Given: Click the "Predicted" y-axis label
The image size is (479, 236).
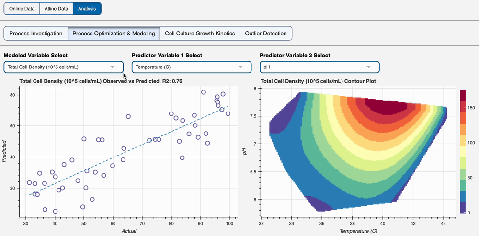Looking at the screenshot, I should click(4, 151).
